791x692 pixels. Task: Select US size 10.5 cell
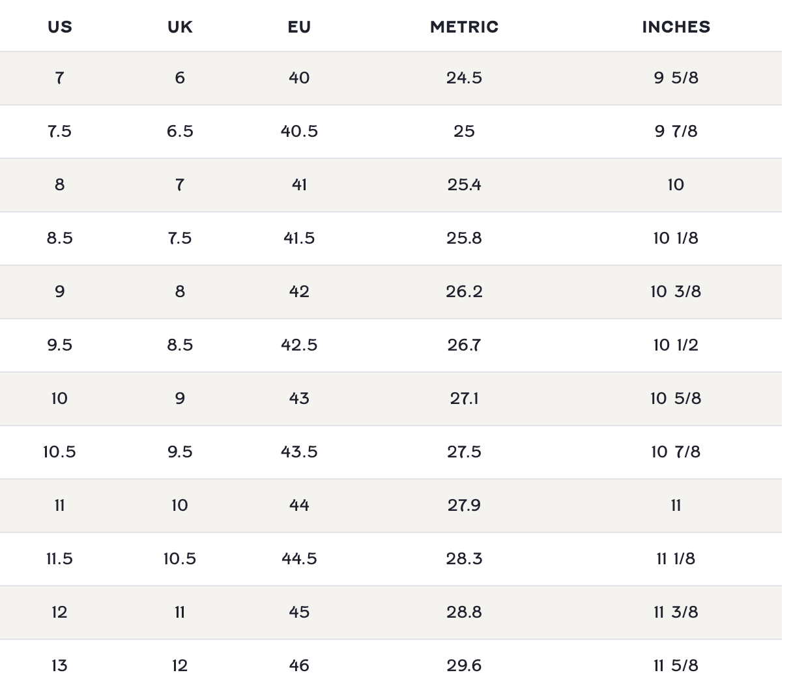point(59,452)
